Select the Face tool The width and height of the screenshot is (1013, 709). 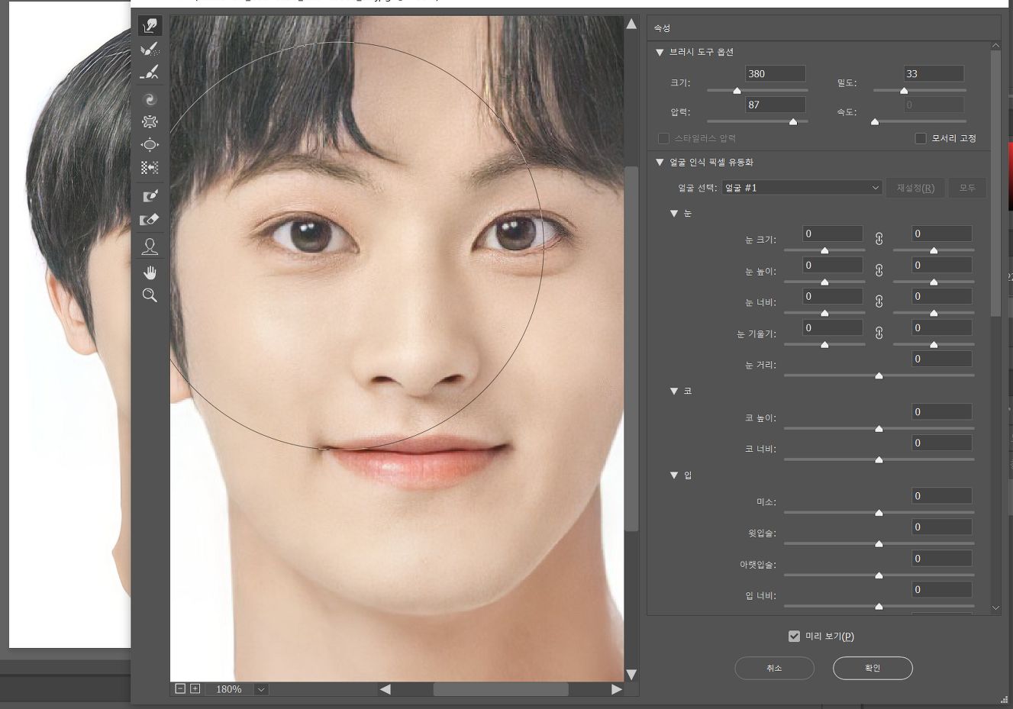click(x=150, y=247)
